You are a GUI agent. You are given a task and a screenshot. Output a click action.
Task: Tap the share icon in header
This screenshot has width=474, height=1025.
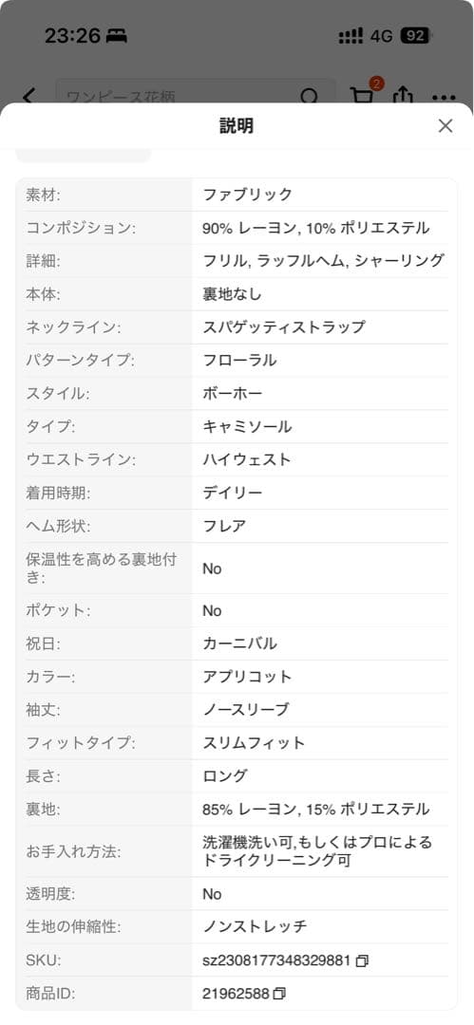(403, 96)
